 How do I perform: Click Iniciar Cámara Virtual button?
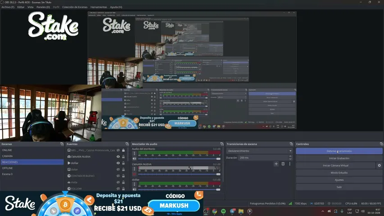click(335, 166)
